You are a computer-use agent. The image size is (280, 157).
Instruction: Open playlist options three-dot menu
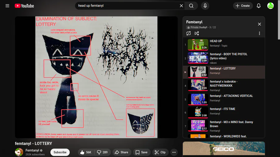[259, 33]
